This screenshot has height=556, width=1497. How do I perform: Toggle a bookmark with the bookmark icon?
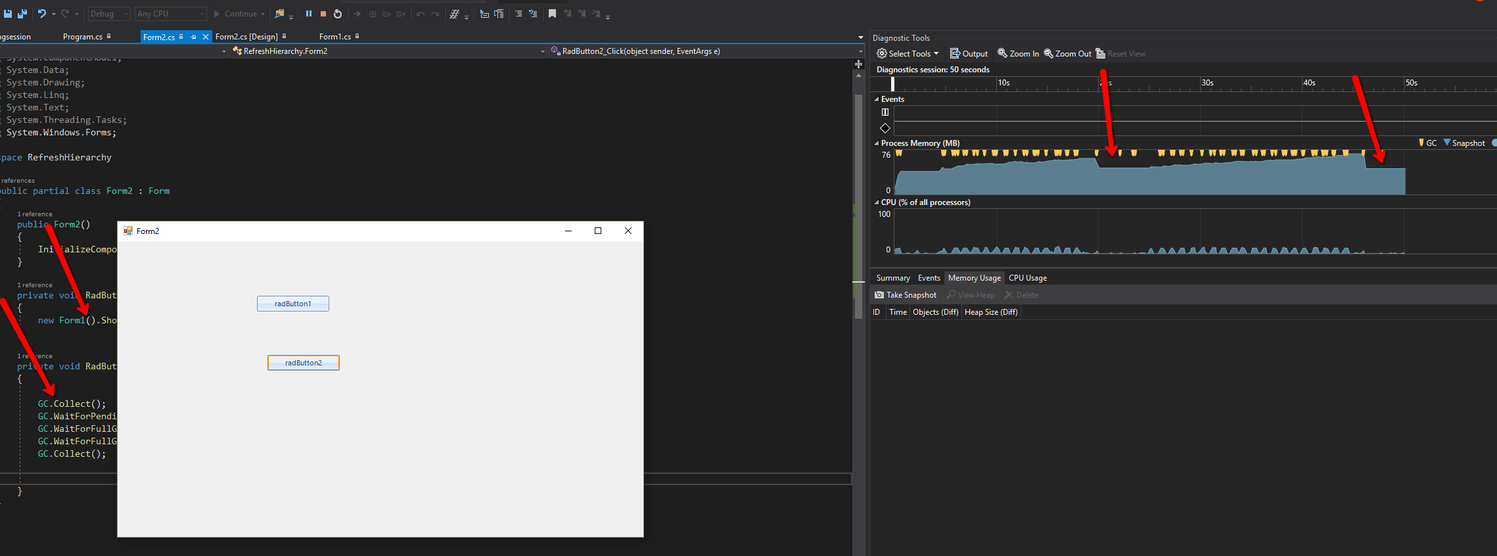(552, 14)
